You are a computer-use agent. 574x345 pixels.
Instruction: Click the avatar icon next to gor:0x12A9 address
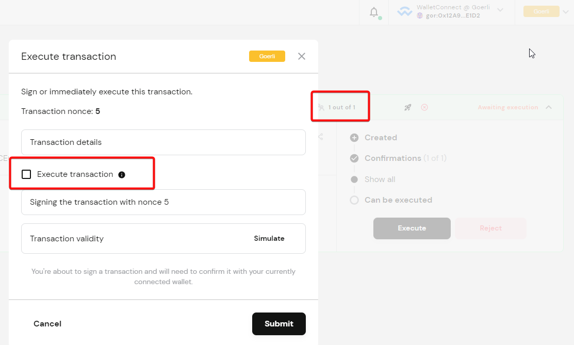[420, 15]
